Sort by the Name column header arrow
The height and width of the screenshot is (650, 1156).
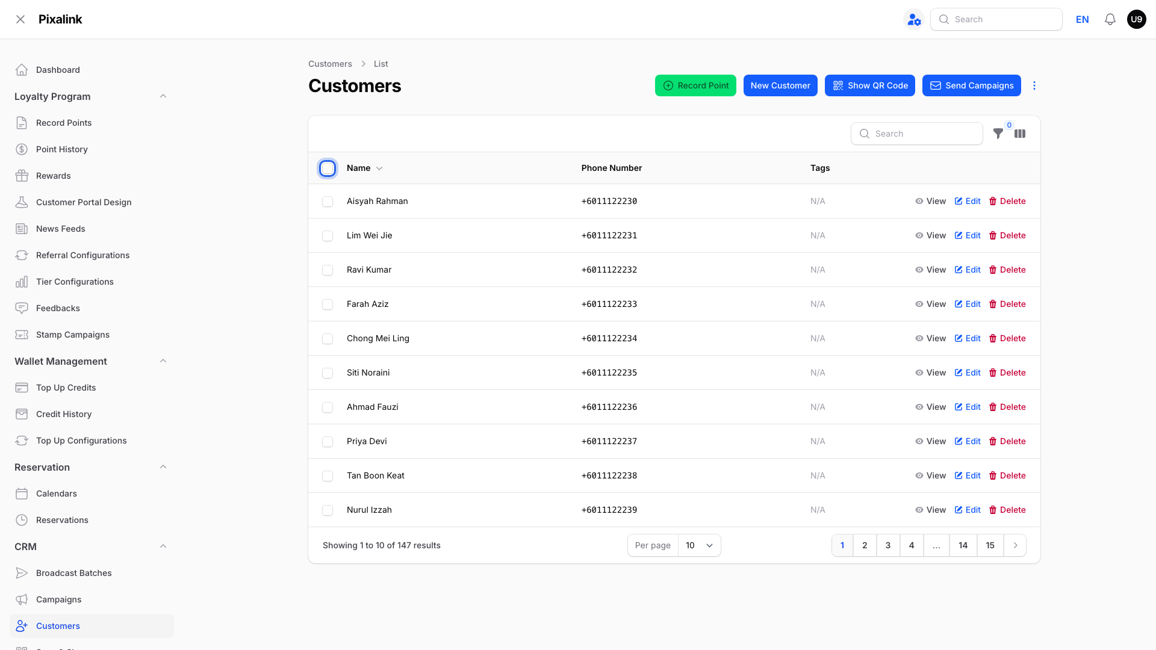379,169
